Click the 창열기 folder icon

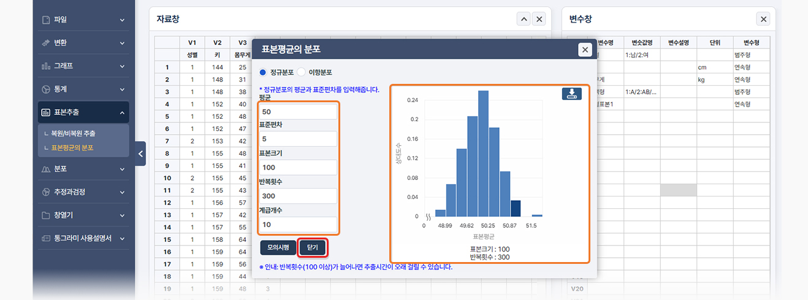pyautogui.click(x=46, y=216)
